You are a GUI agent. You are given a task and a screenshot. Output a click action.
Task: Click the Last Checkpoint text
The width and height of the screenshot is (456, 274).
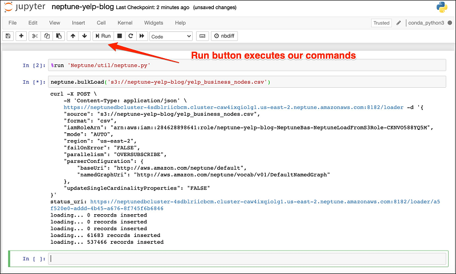[152, 7]
